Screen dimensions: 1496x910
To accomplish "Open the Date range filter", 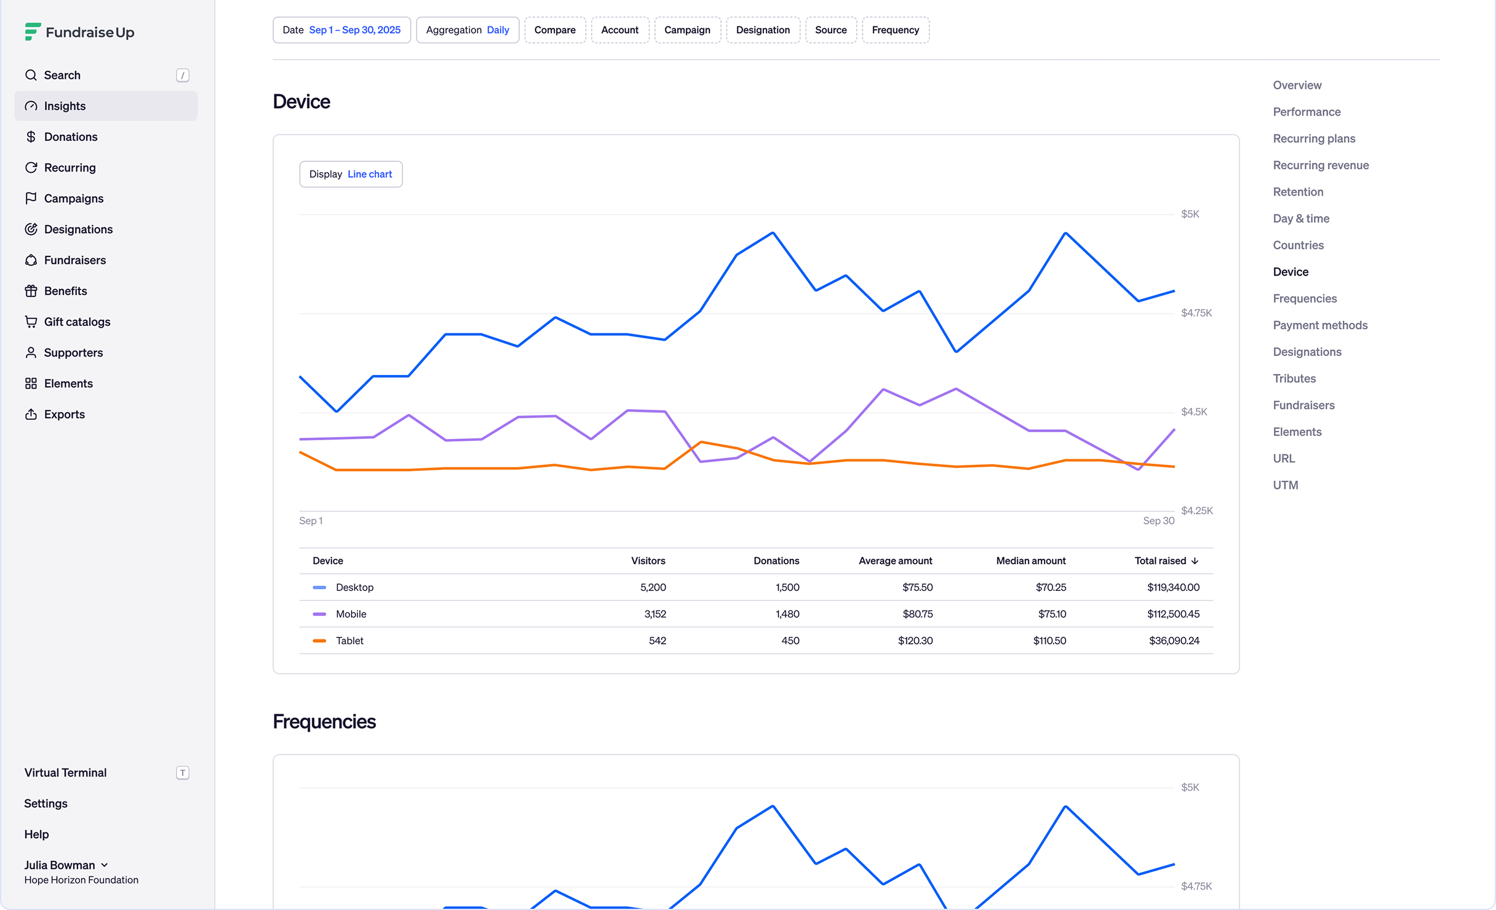I will (x=341, y=30).
